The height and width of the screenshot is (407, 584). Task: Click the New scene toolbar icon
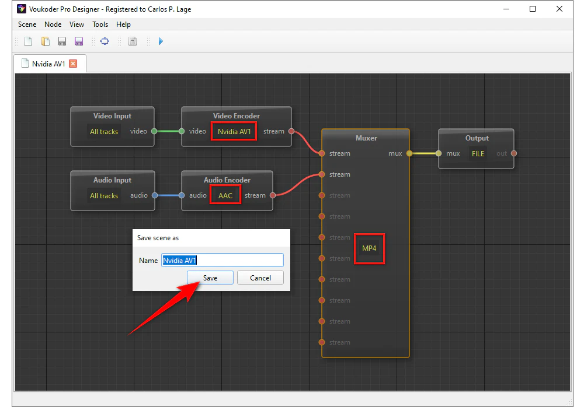[27, 41]
